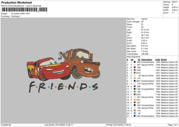Click the Description column header
This screenshot has width=179, height=127.
click(x=147, y=60)
